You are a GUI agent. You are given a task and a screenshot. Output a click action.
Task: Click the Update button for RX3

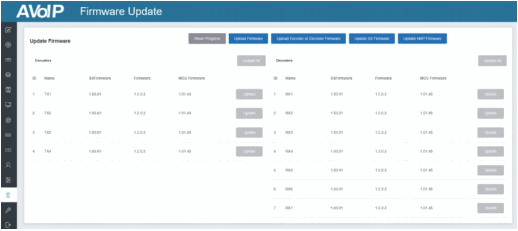coord(490,133)
